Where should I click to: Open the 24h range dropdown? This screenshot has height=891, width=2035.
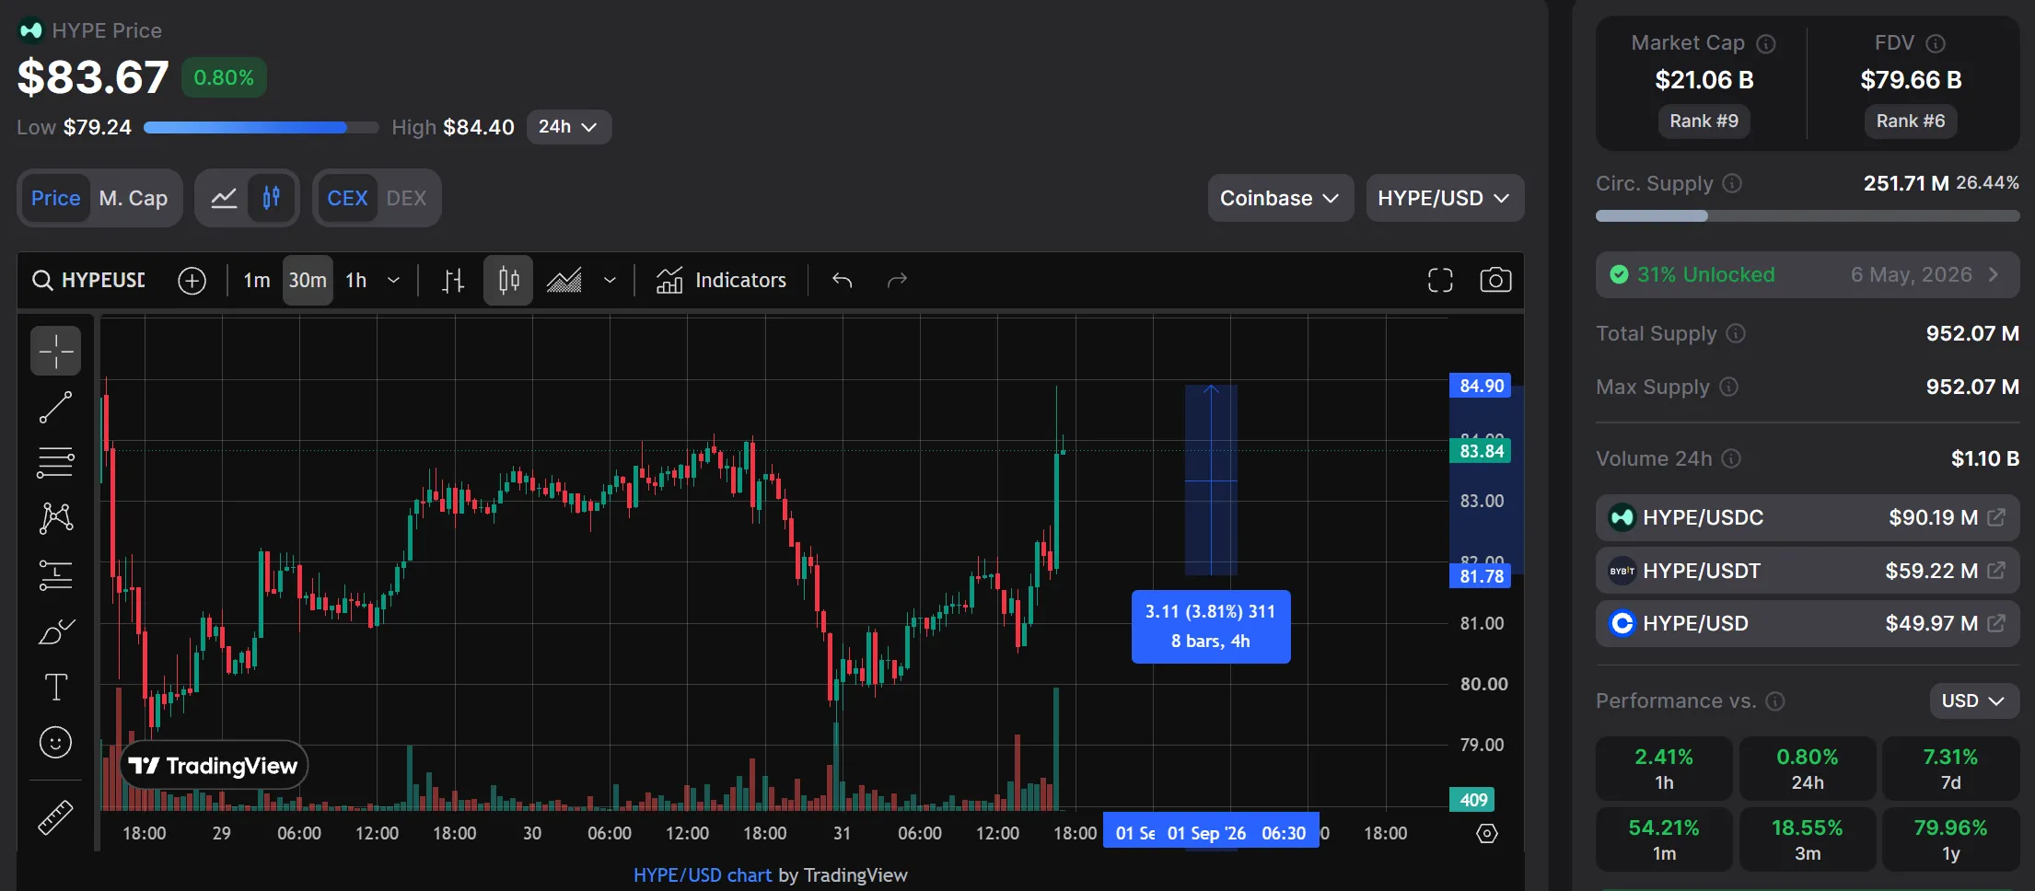(568, 127)
